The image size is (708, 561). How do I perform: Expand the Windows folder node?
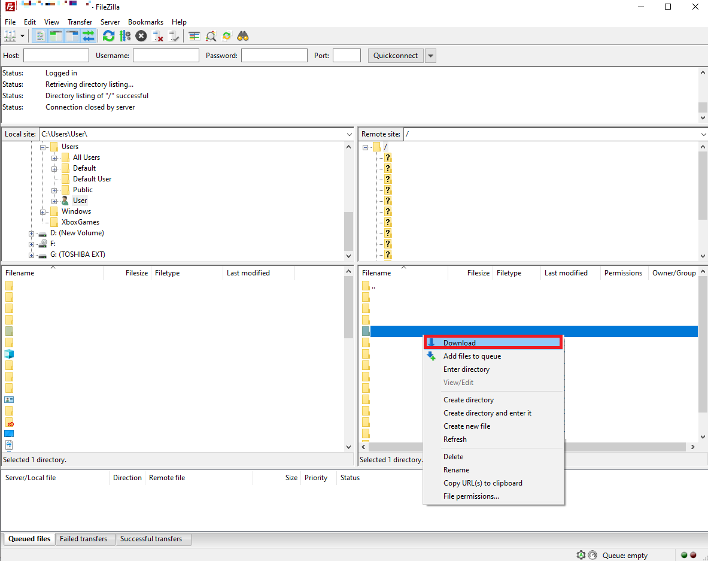(x=43, y=213)
